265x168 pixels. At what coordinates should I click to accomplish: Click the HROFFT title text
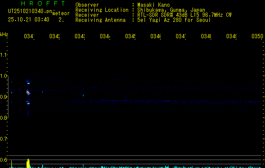[x=36, y=4]
